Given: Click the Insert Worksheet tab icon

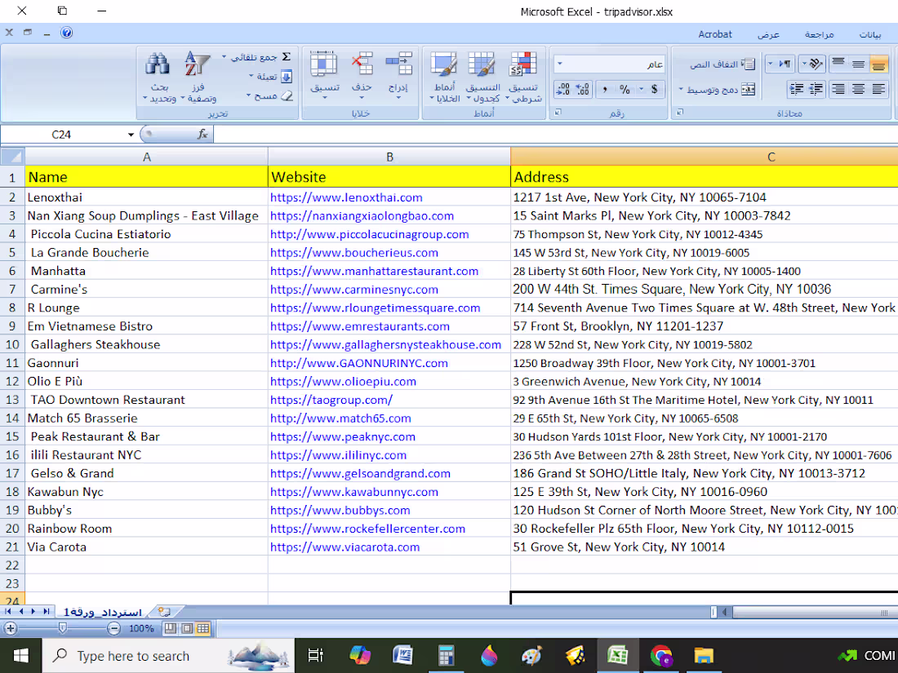Looking at the screenshot, I should (164, 612).
